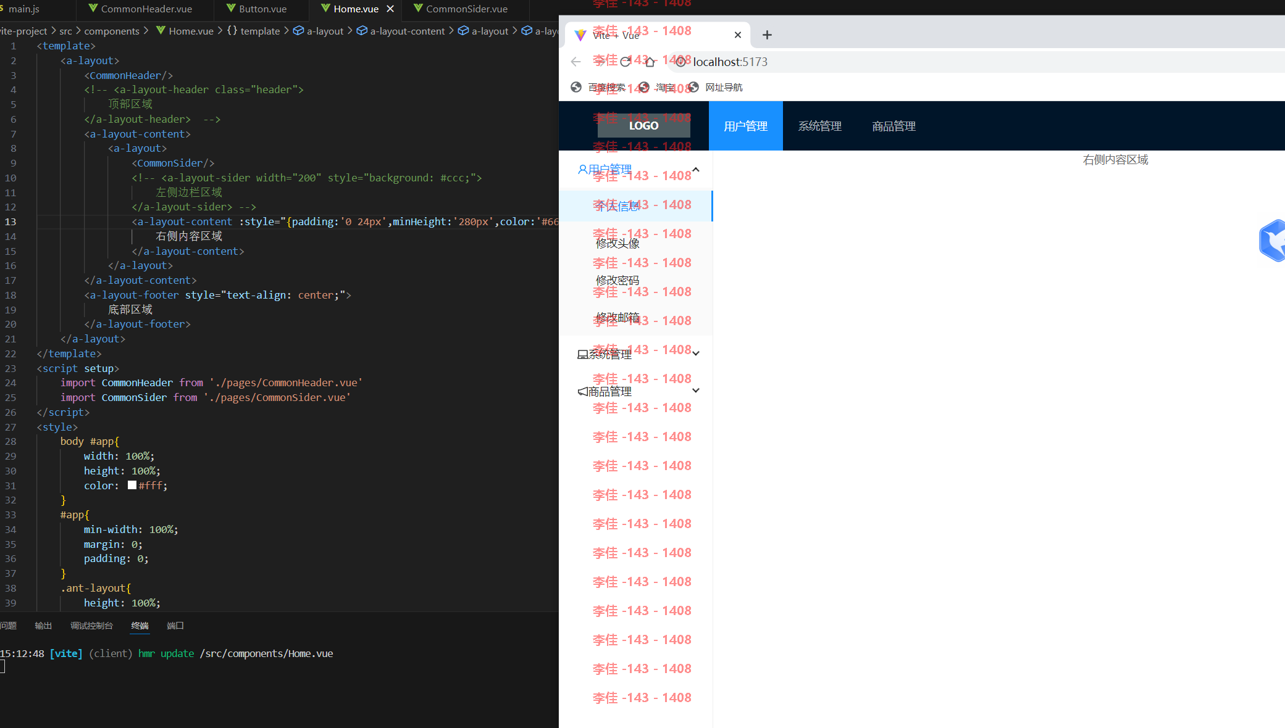Click the #fff color swatch in CSS

[132, 485]
